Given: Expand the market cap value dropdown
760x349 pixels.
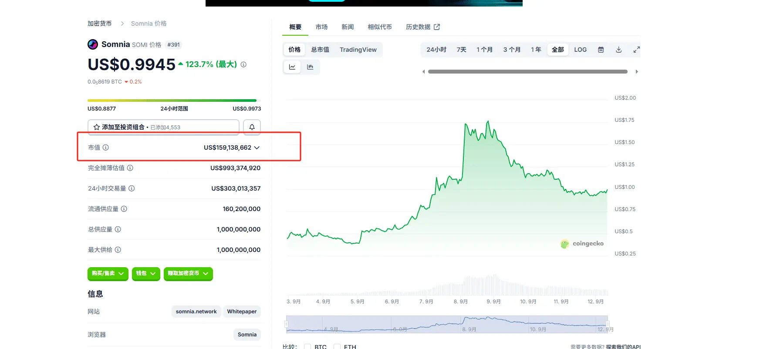Looking at the screenshot, I should (x=257, y=148).
